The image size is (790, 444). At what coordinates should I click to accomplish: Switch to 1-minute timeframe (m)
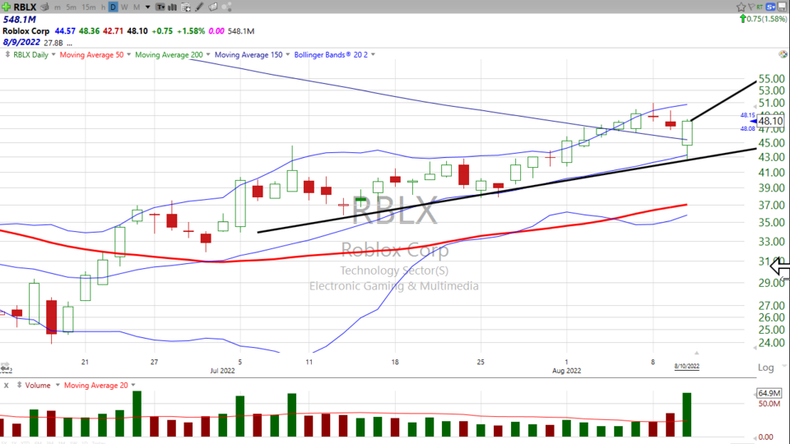point(58,7)
